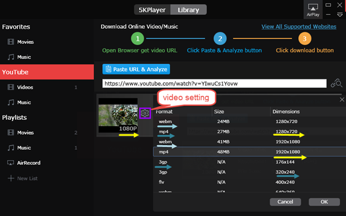Click the Playlists section heading
Screen dimensions: 346x216
coord(14,118)
